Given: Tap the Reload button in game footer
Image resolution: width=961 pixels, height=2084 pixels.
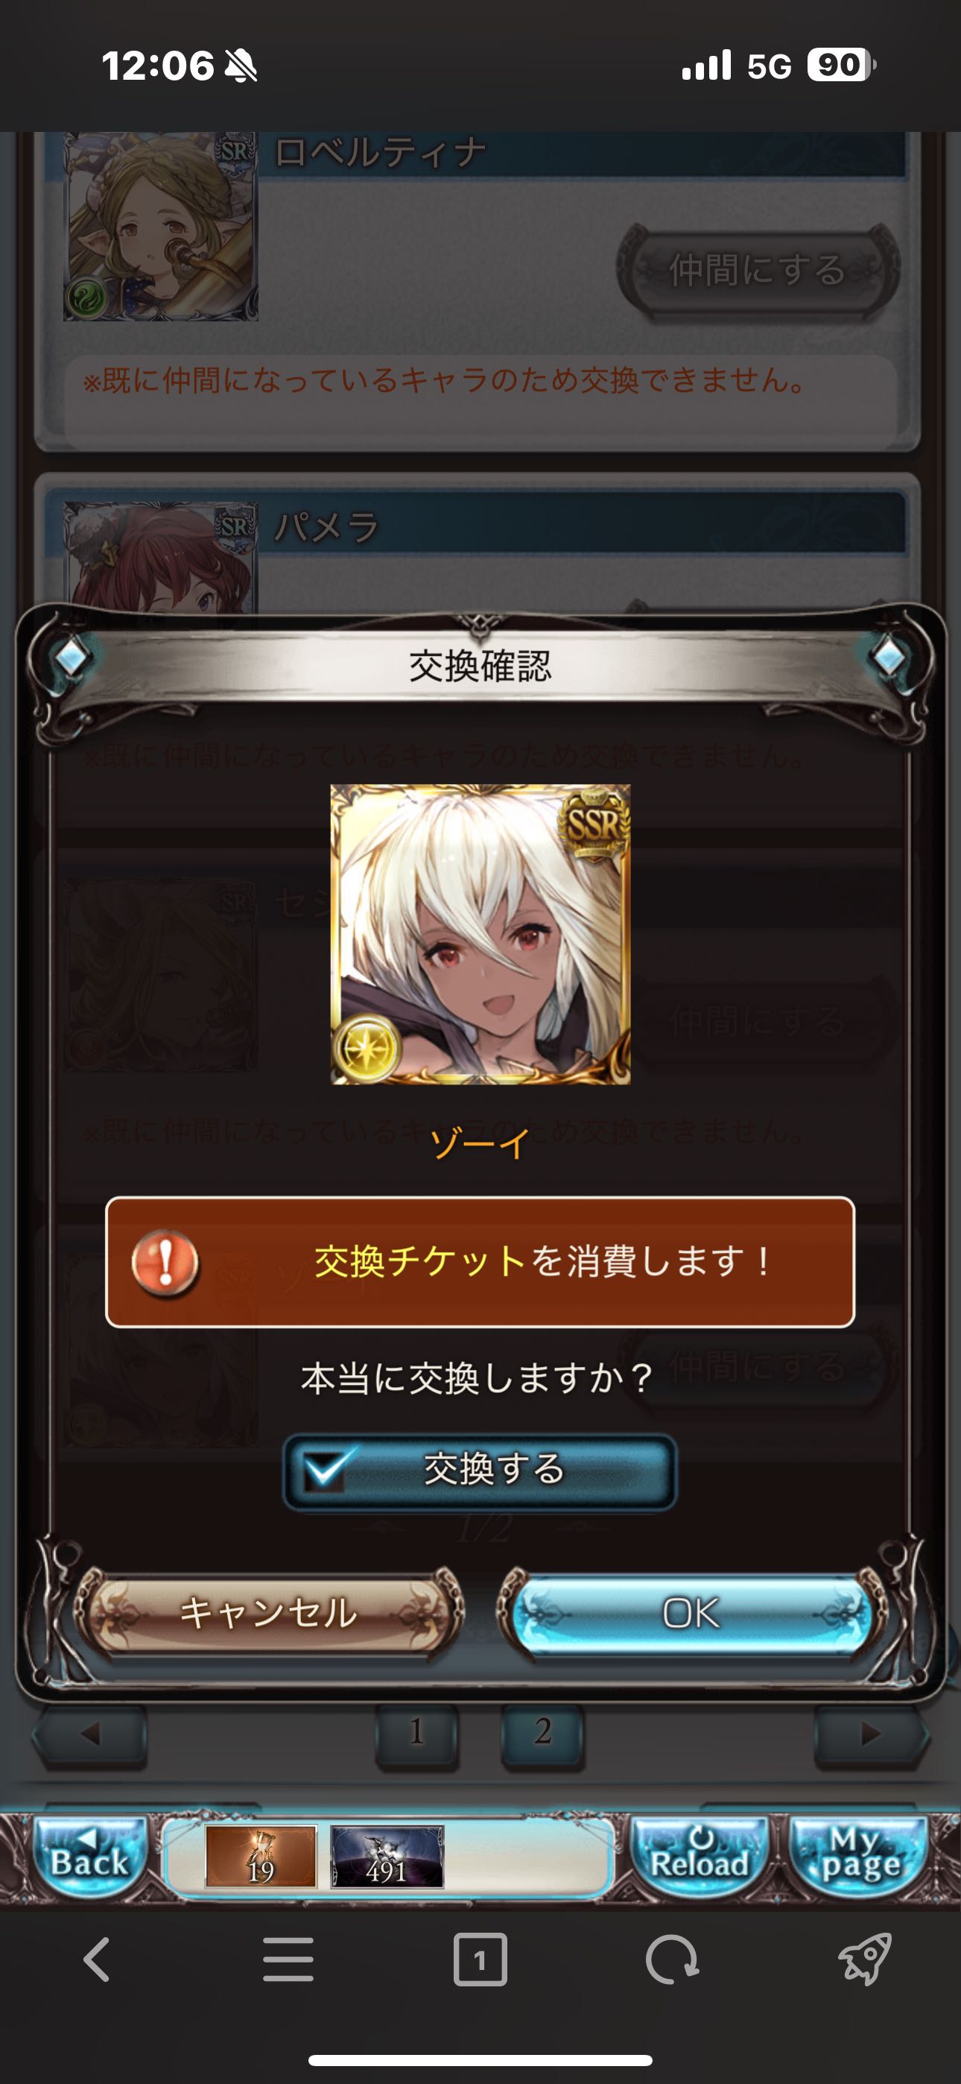Looking at the screenshot, I should pos(699,1857).
